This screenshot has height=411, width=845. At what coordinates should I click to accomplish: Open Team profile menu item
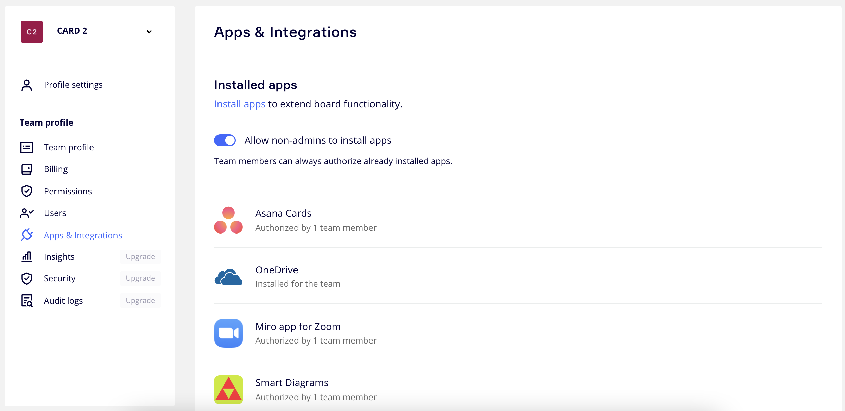pos(69,147)
